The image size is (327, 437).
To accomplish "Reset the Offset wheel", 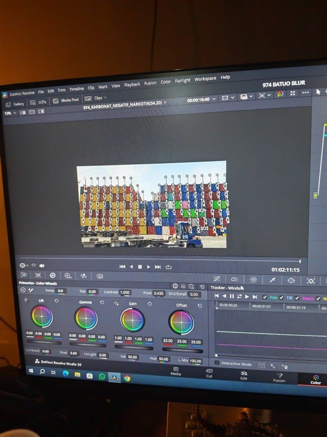I will [x=200, y=306].
